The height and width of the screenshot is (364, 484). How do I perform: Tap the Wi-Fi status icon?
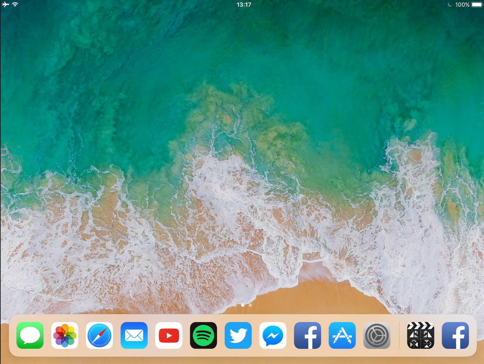pyautogui.click(x=15, y=4)
